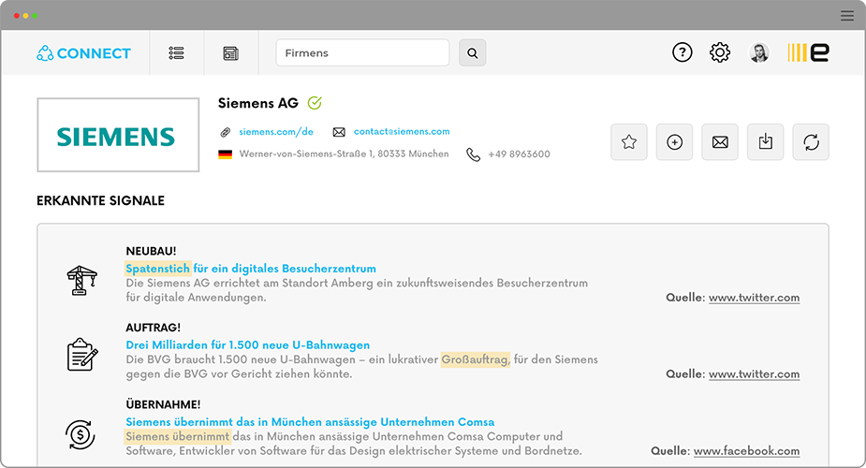This screenshot has height=468, width=866.
Task: Click the construction crane Neubau icon
Action: click(x=81, y=281)
